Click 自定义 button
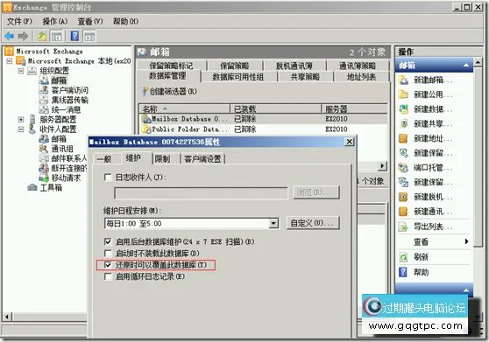The image size is (489, 342). [x=313, y=223]
